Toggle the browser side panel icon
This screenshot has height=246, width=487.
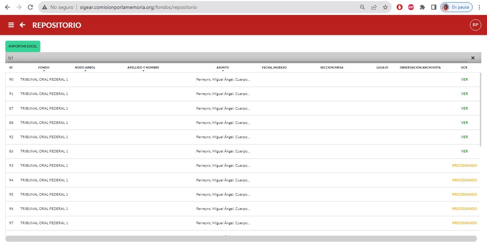click(x=434, y=7)
